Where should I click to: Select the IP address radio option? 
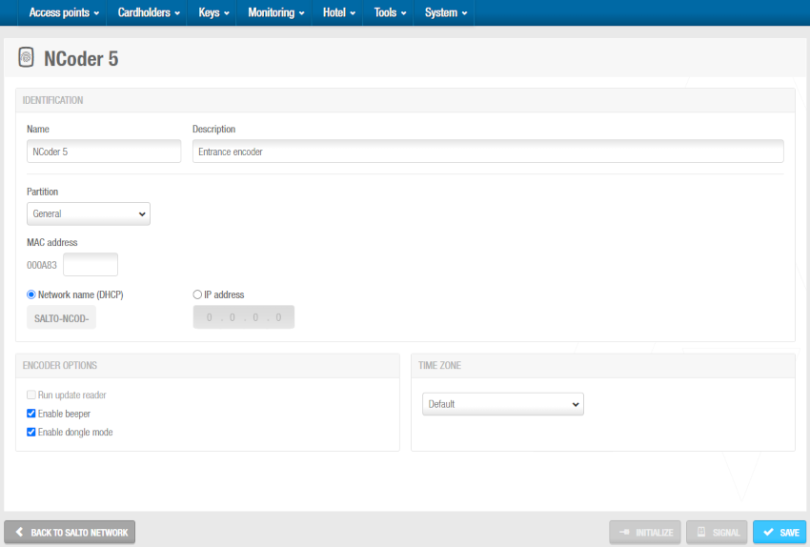point(197,294)
